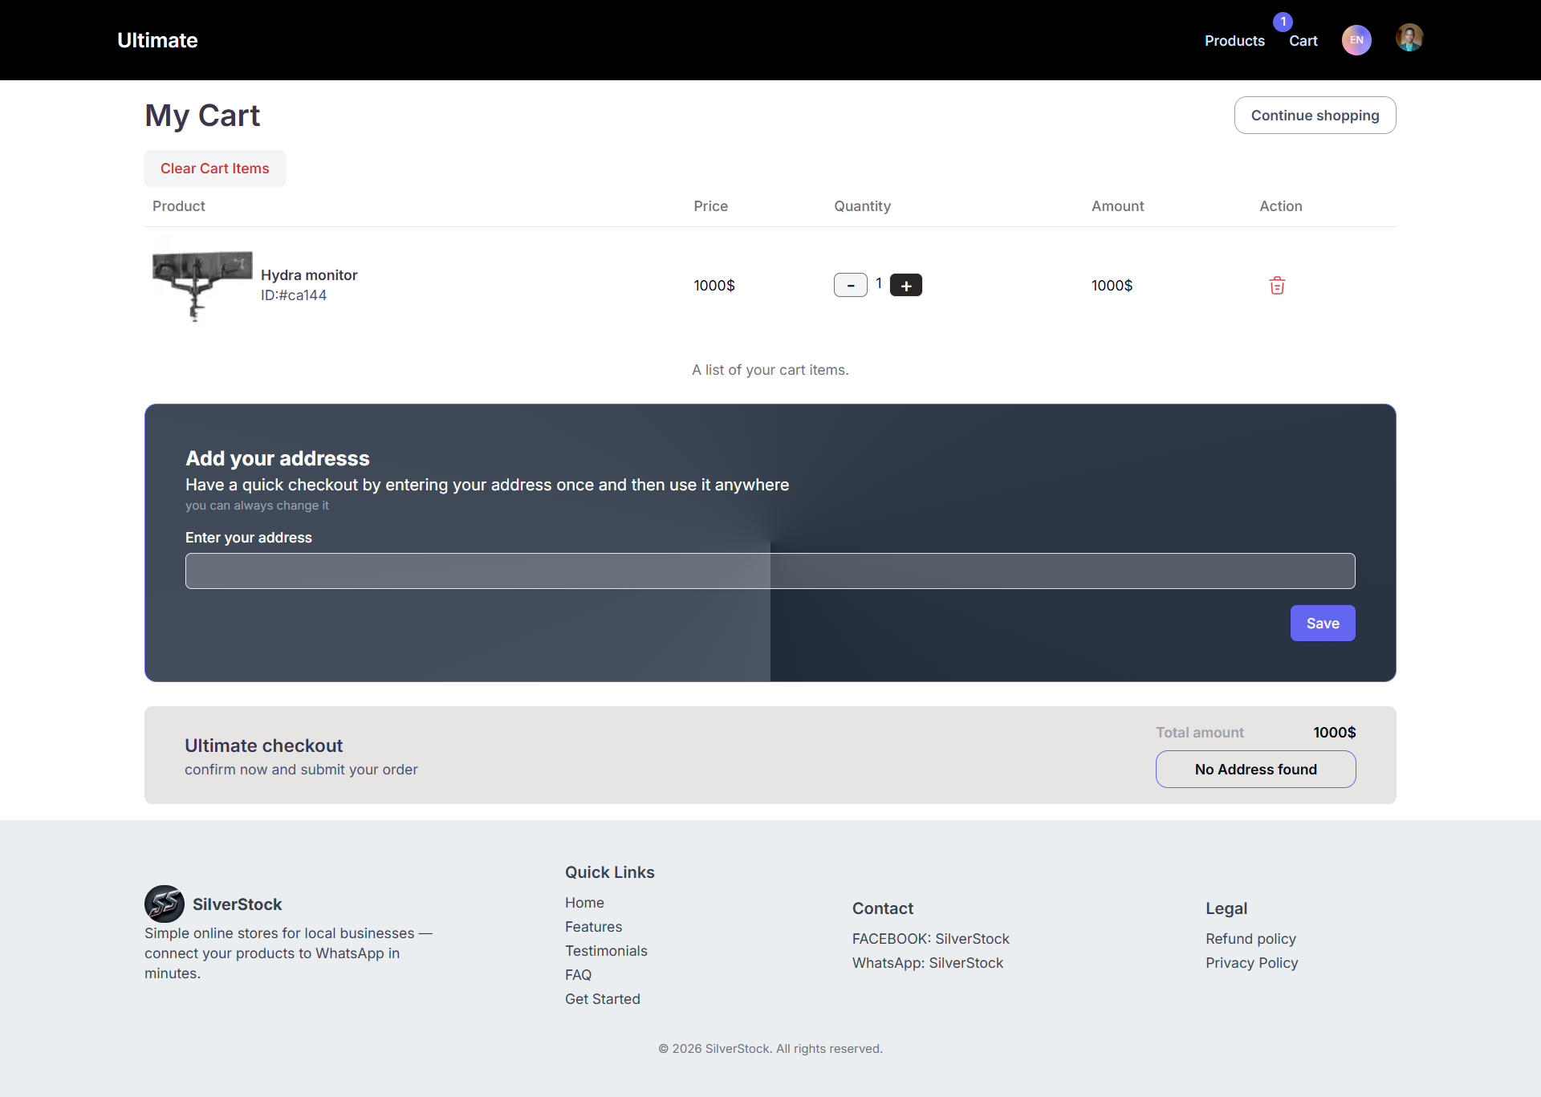The width and height of the screenshot is (1541, 1097).
Task: Delete Hydra monitor with trash icon
Action: click(1277, 286)
